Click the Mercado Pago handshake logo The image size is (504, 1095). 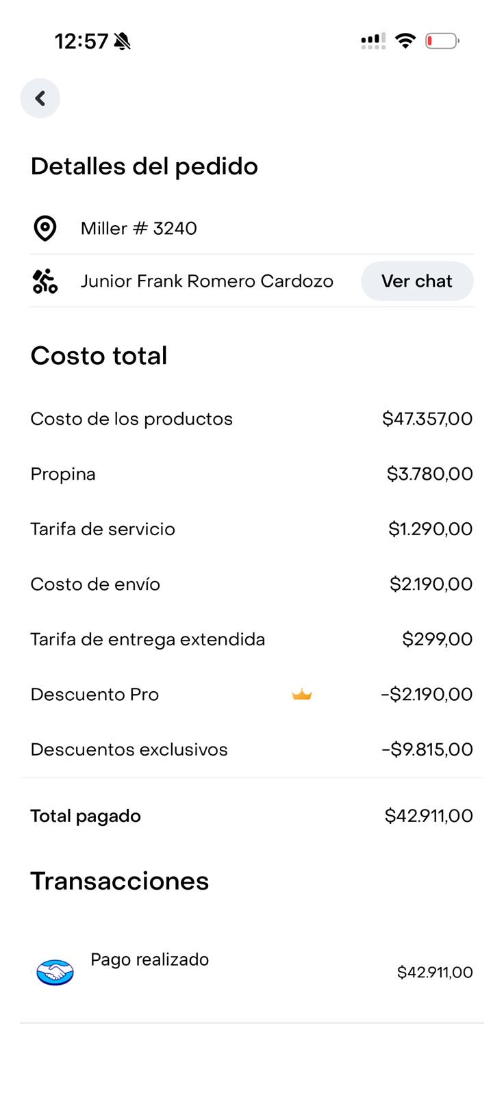[x=55, y=972]
